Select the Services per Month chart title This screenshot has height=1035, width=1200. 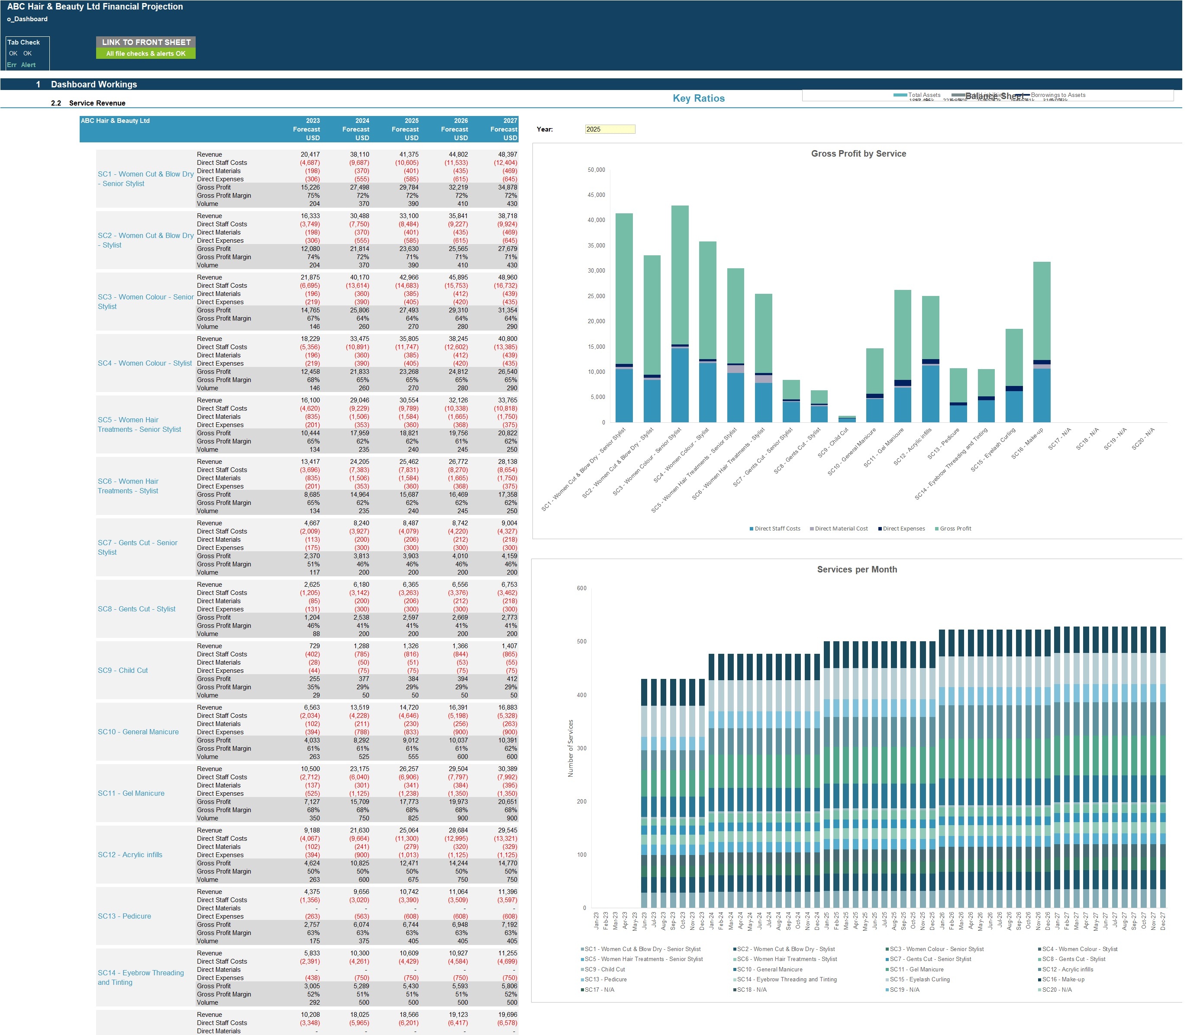tap(857, 569)
